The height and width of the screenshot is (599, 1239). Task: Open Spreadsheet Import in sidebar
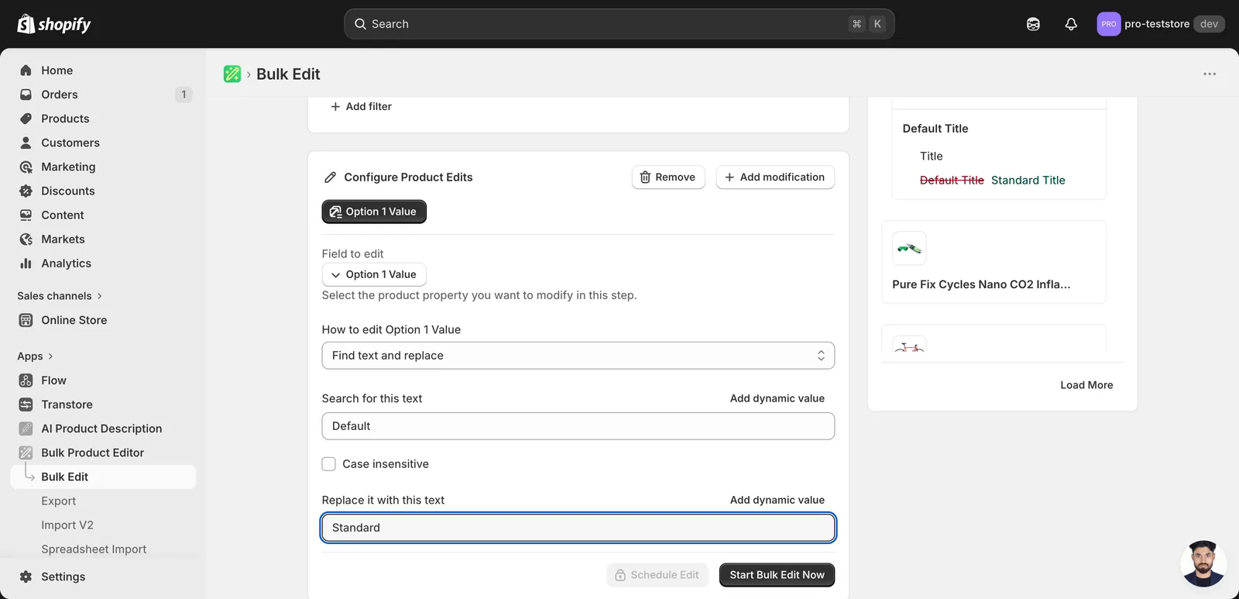click(94, 549)
